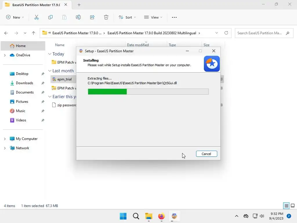Sort by the Name column header
Image resolution: width=297 pixels, height=223 pixels.
(x=60, y=45)
